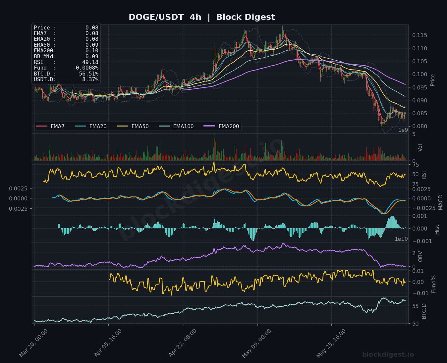Click the USDT.D 8.37% row
Screen dimensions: 447x363
point(66,79)
